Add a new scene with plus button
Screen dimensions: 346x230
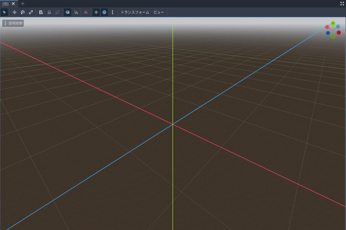(23, 3)
